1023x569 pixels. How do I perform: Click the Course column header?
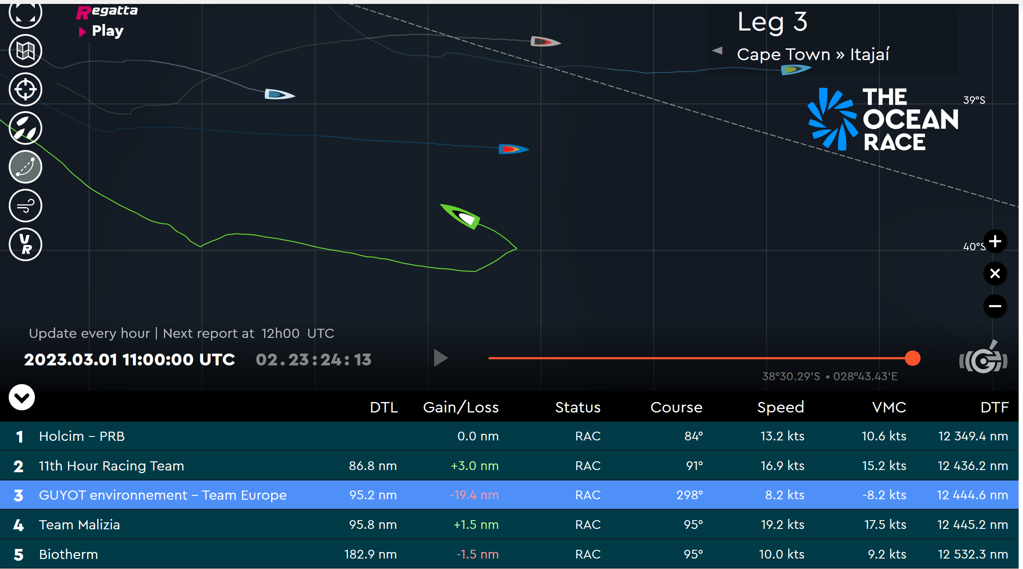(x=676, y=407)
